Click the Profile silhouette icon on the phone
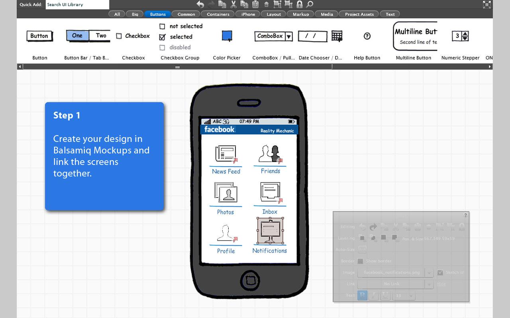 pyautogui.click(x=226, y=234)
